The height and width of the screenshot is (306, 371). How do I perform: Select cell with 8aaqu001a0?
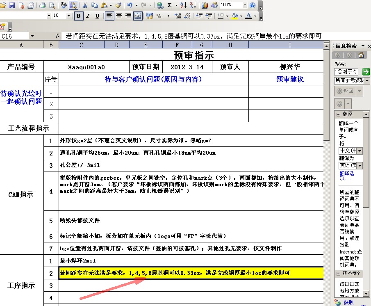coord(86,67)
